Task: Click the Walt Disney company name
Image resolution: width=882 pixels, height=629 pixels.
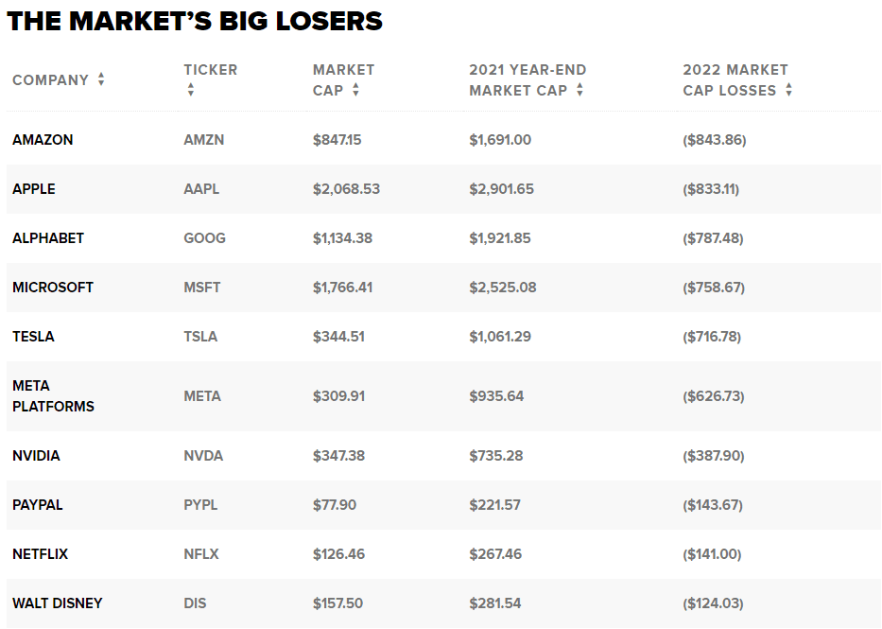Action: tap(58, 603)
